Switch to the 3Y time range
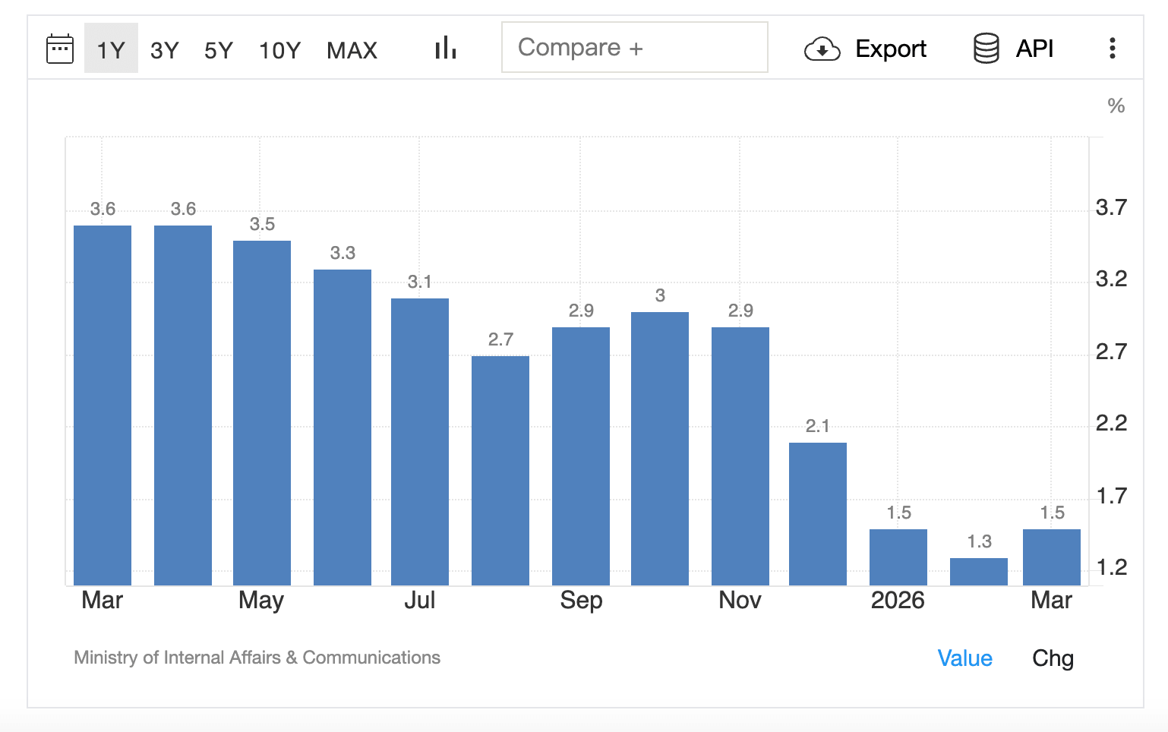This screenshot has width=1168, height=732. pyautogui.click(x=165, y=50)
